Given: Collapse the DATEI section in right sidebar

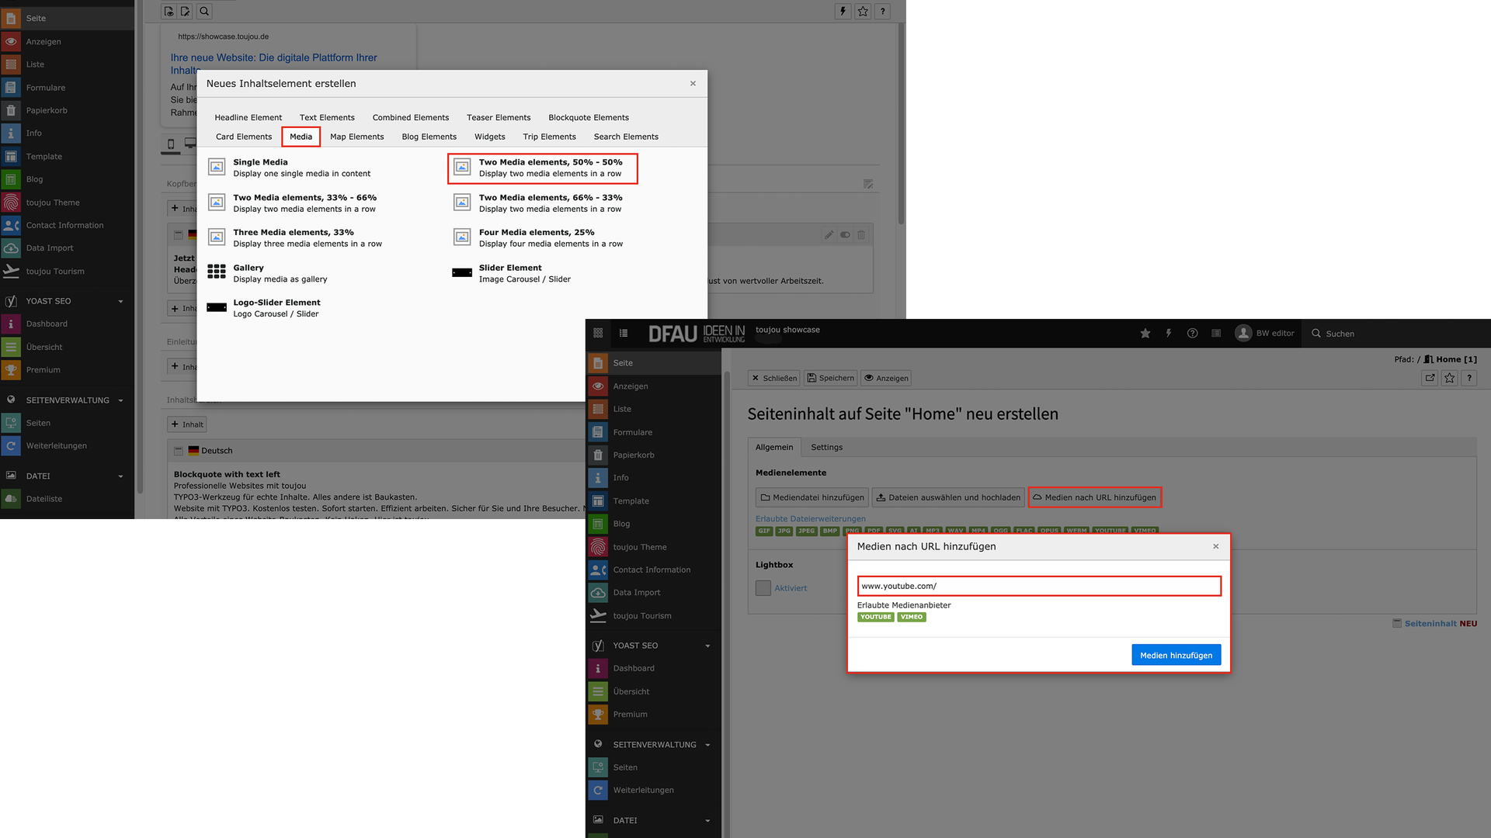Looking at the screenshot, I should pyautogui.click(x=707, y=820).
